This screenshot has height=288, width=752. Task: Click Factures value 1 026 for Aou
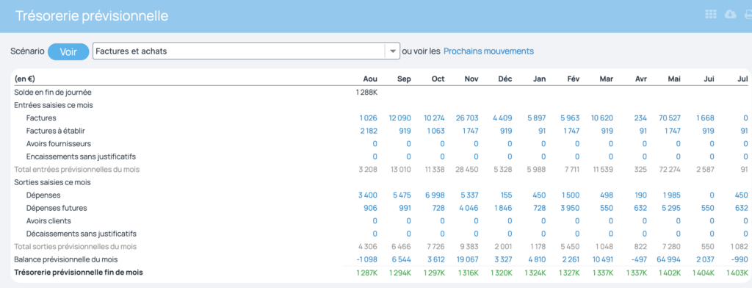click(368, 118)
